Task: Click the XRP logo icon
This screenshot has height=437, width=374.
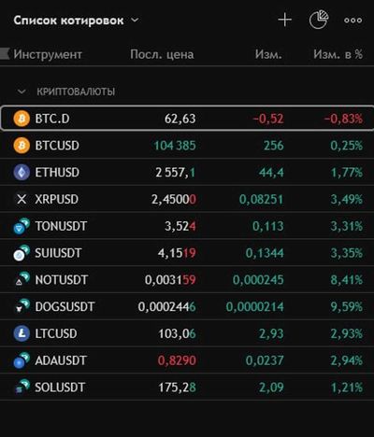Action: pyautogui.click(x=22, y=199)
